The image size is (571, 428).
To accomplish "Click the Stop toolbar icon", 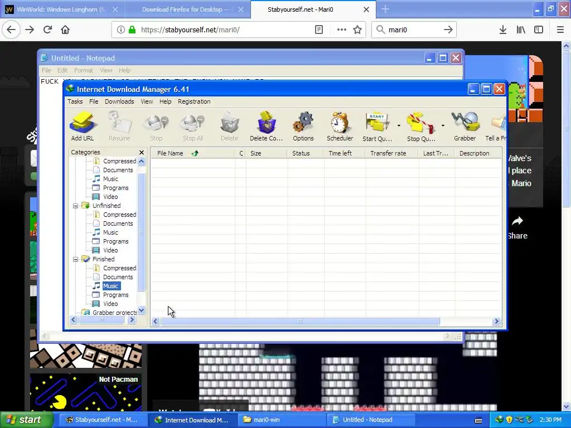I will [x=156, y=126].
